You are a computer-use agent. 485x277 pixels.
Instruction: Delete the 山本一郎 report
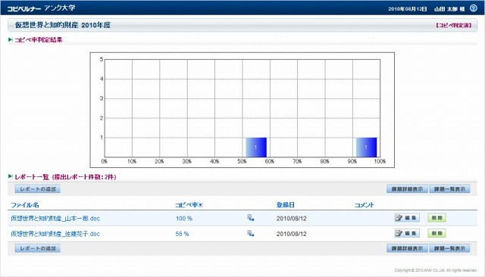point(436,218)
